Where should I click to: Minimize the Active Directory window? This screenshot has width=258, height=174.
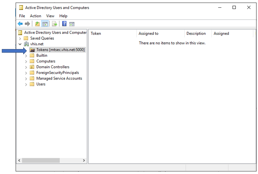pyautogui.click(x=220, y=8)
